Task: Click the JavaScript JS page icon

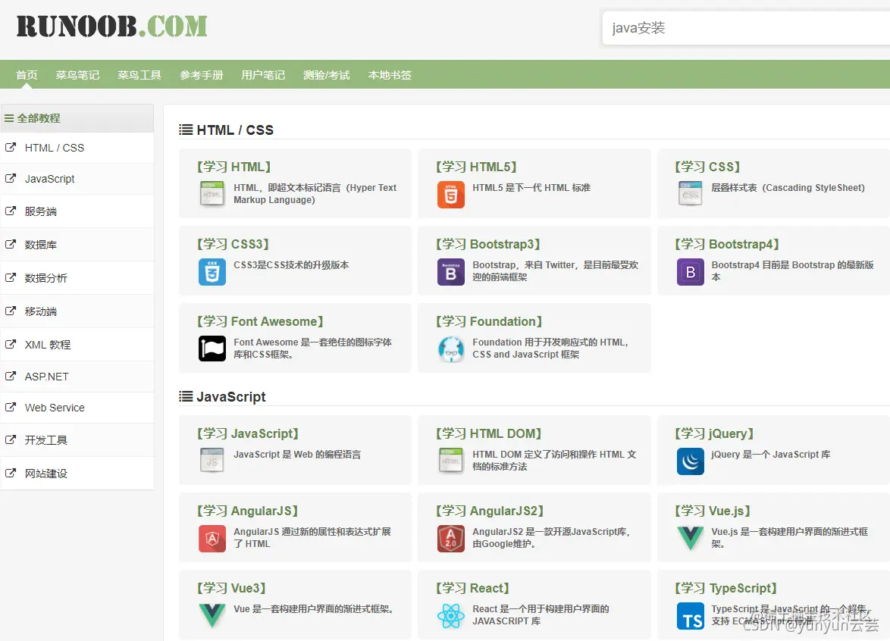Action: [x=212, y=461]
